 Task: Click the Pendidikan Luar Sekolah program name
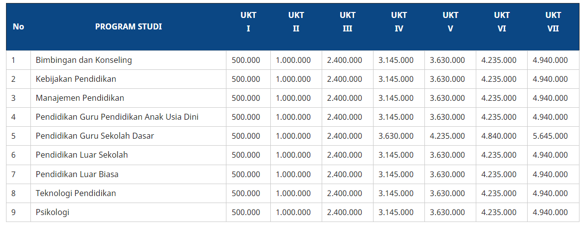[x=82, y=155]
